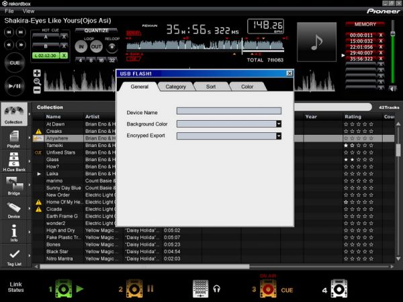Toggle the RELOOP button

click(112, 47)
